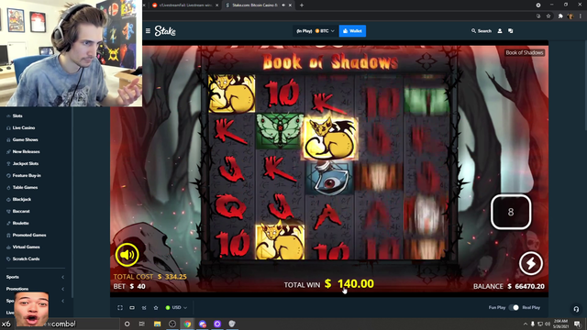The height and width of the screenshot is (330, 587).
Task: Open Promoted Games in sidebar
Action: pyautogui.click(x=29, y=236)
